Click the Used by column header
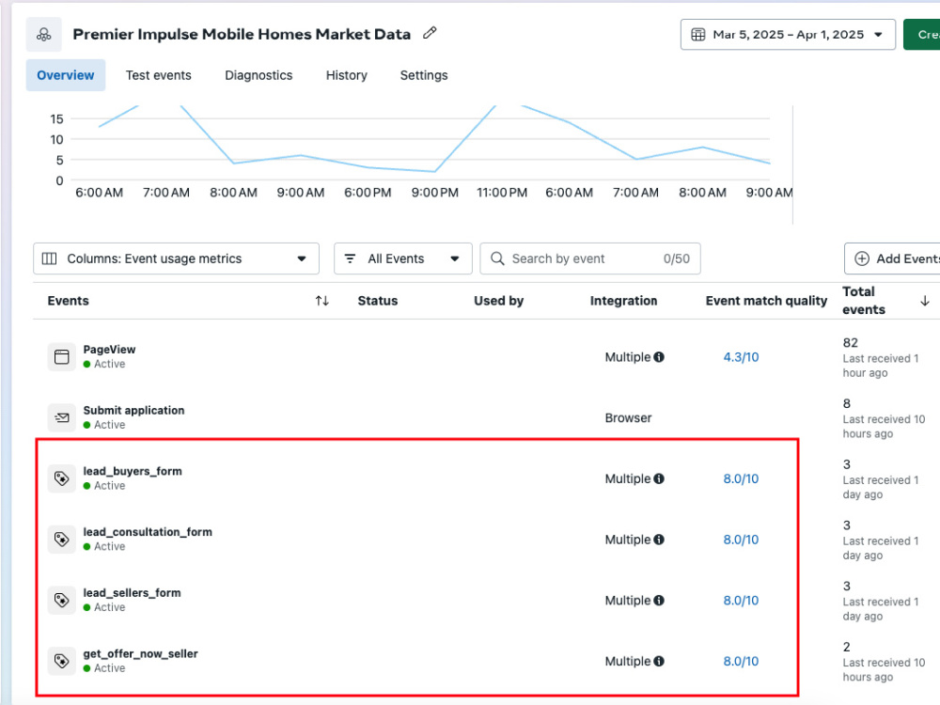Screen dimensions: 940x705 499,301
